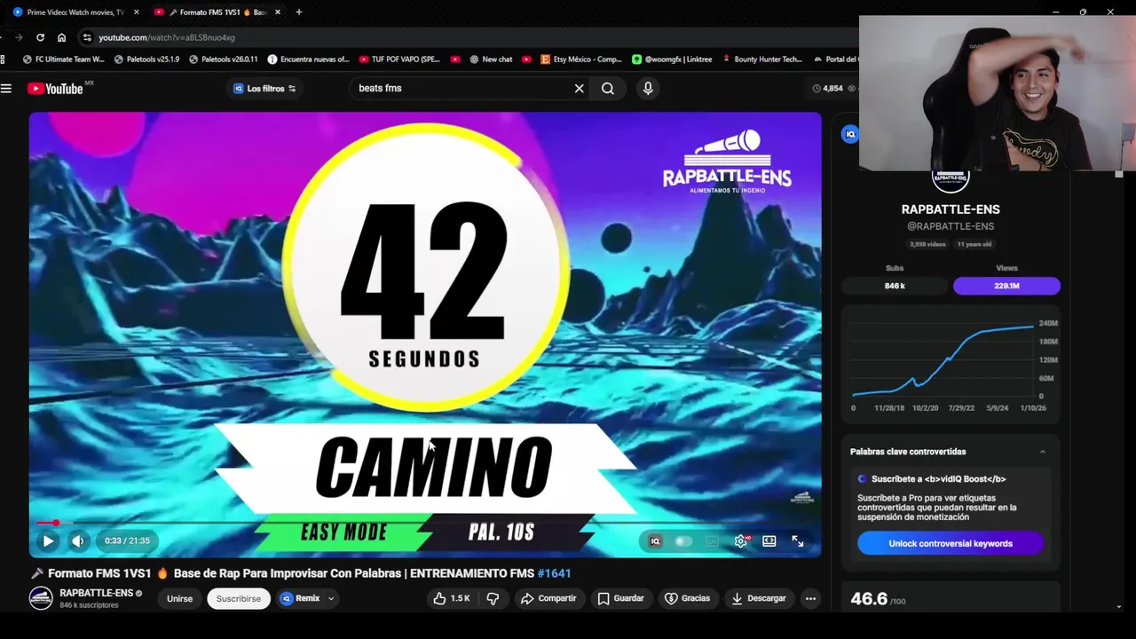Click the vidIQ sidebar IQ icon
The width and height of the screenshot is (1136, 639).
(850, 134)
